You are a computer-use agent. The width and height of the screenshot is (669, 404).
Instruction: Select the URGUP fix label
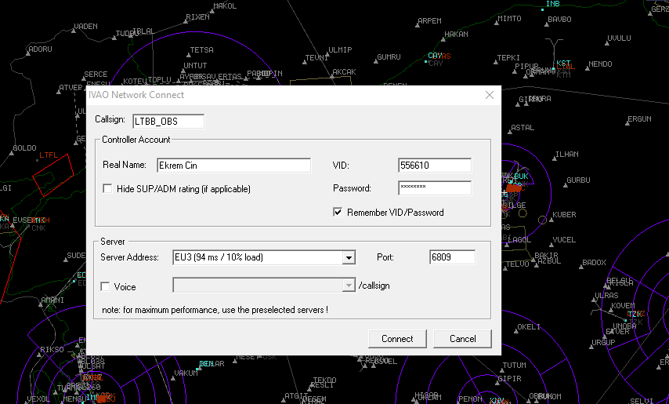[x=603, y=343]
